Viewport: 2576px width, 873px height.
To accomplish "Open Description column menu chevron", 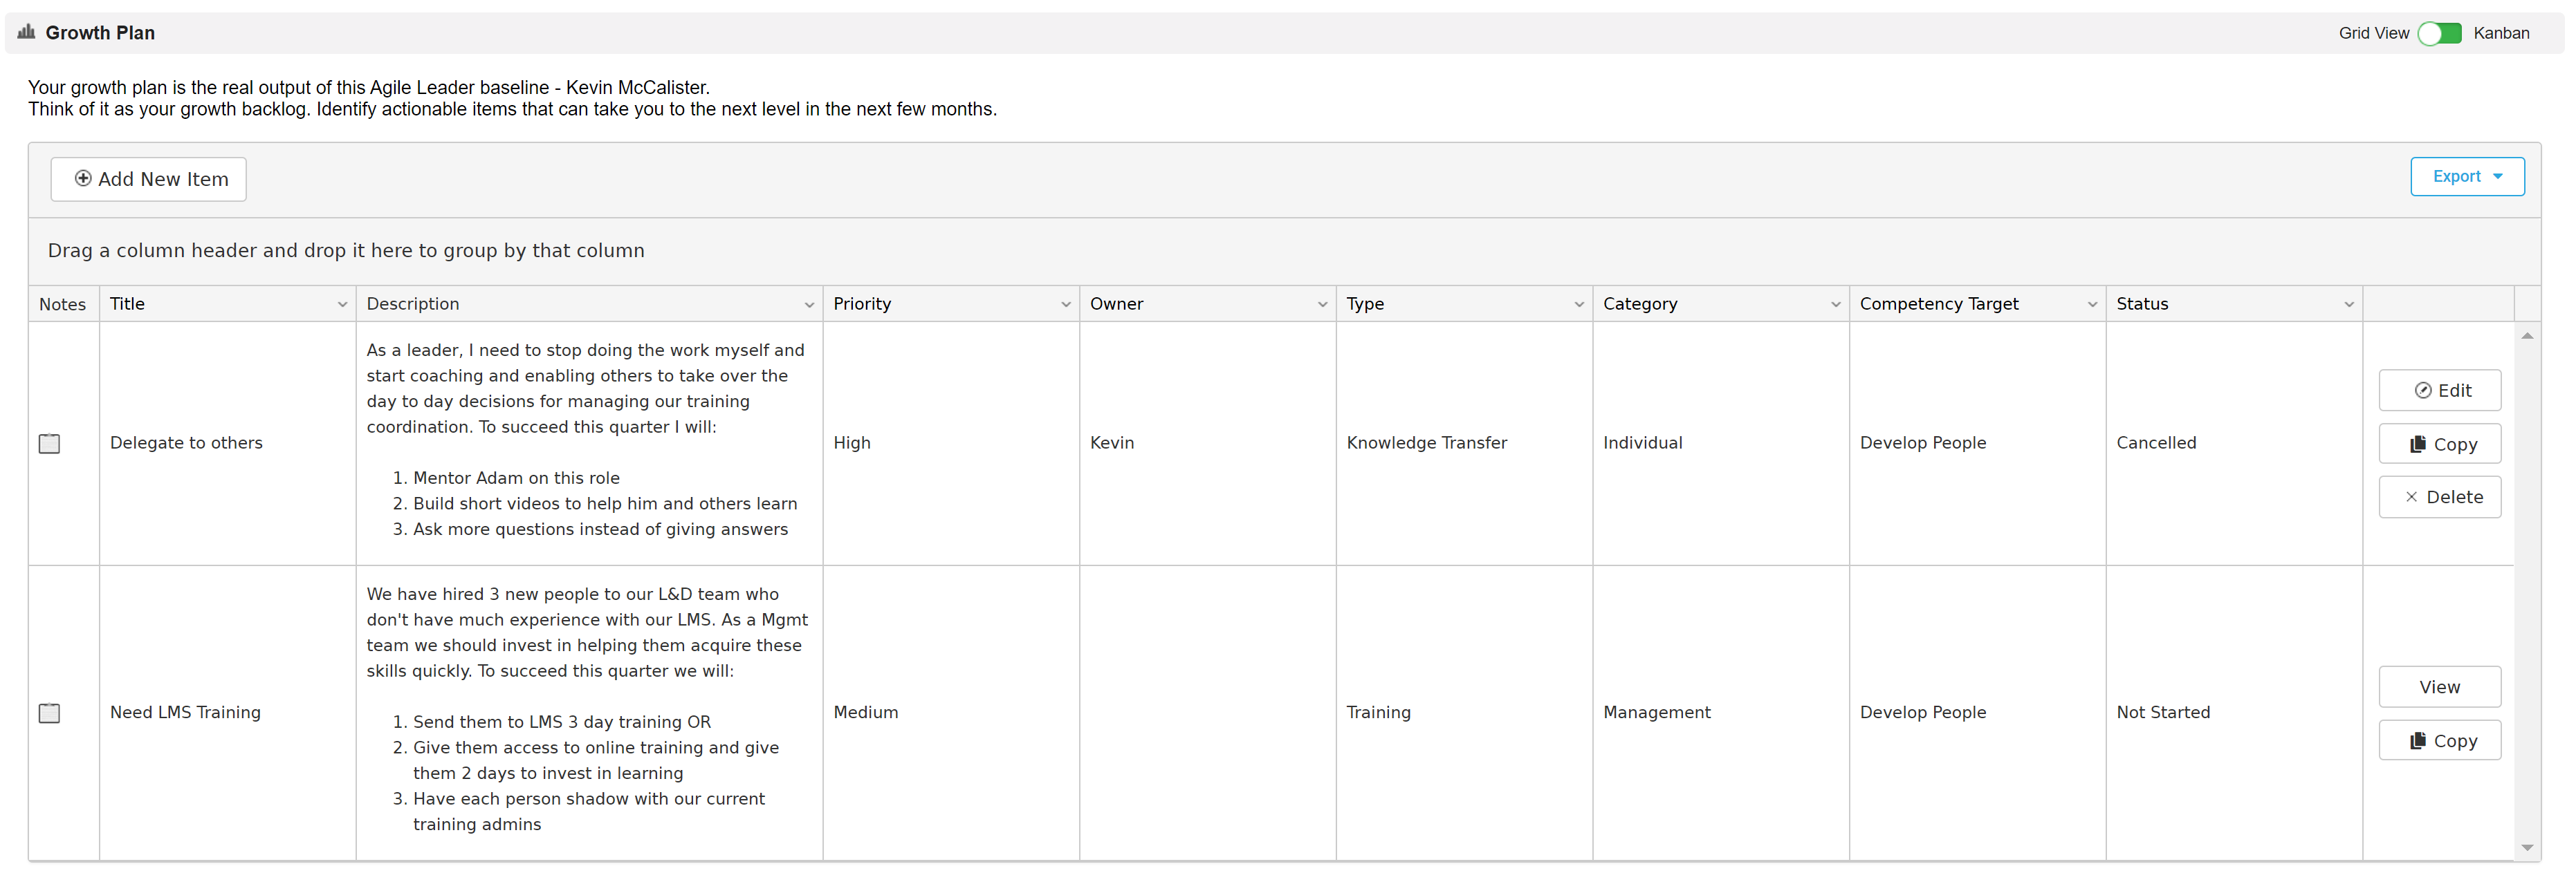I will [809, 305].
